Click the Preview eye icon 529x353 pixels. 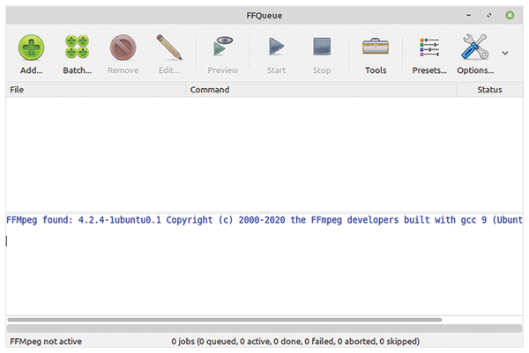[x=223, y=46]
